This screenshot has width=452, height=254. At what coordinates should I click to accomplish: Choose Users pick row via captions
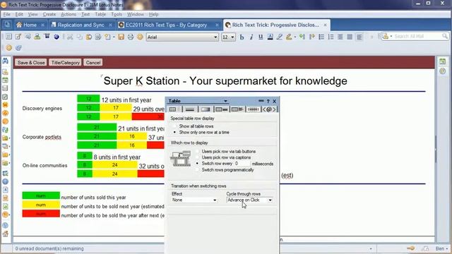[223, 157]
